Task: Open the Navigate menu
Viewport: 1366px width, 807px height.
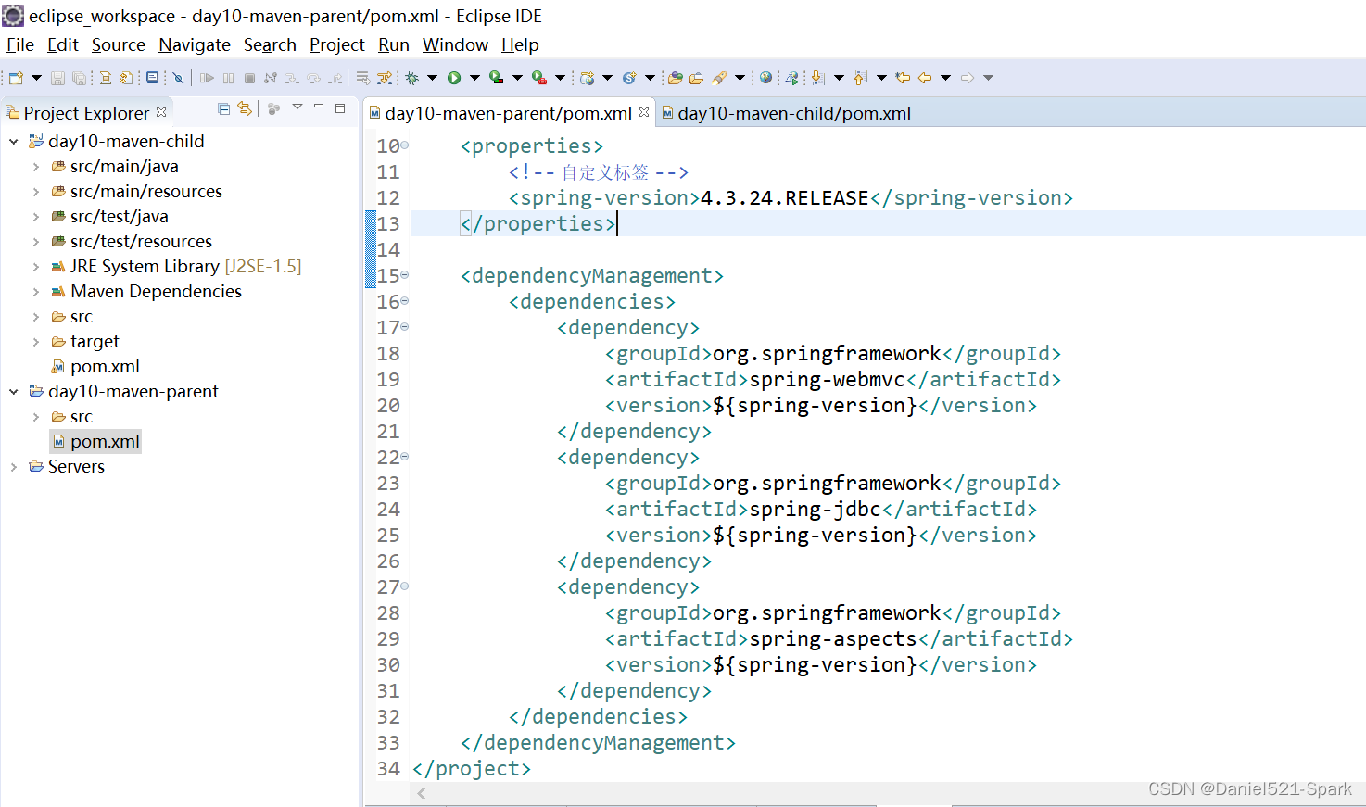Action: 195,44
